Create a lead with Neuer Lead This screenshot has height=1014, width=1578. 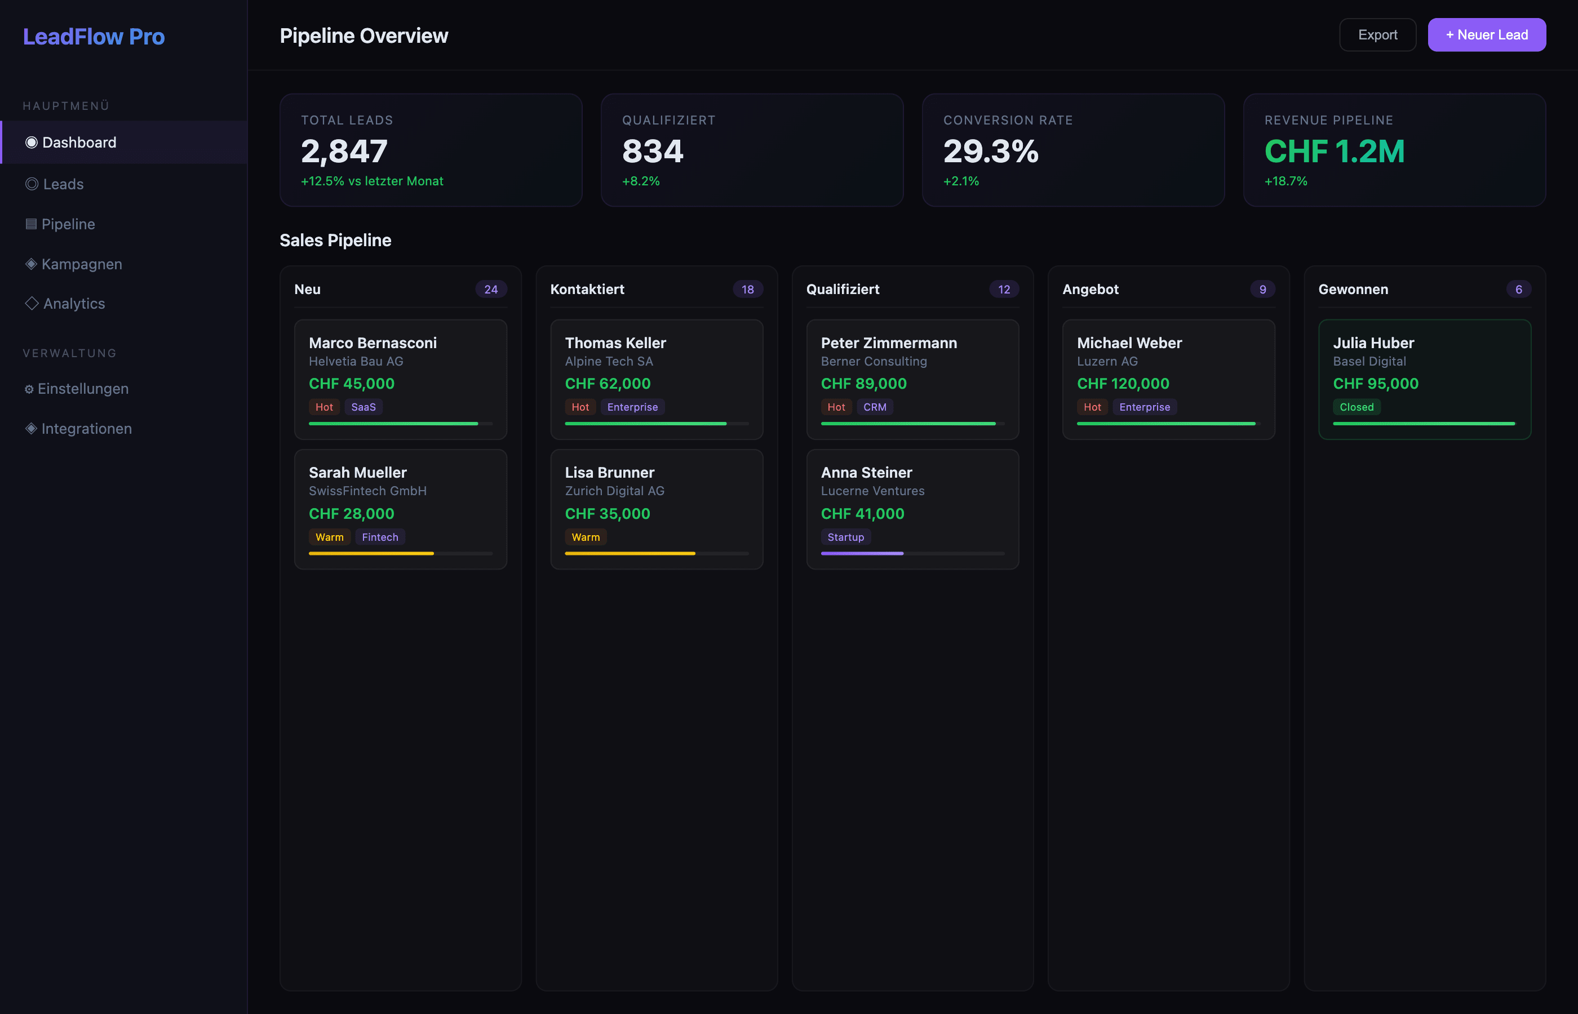click(x=1486, y=35)
